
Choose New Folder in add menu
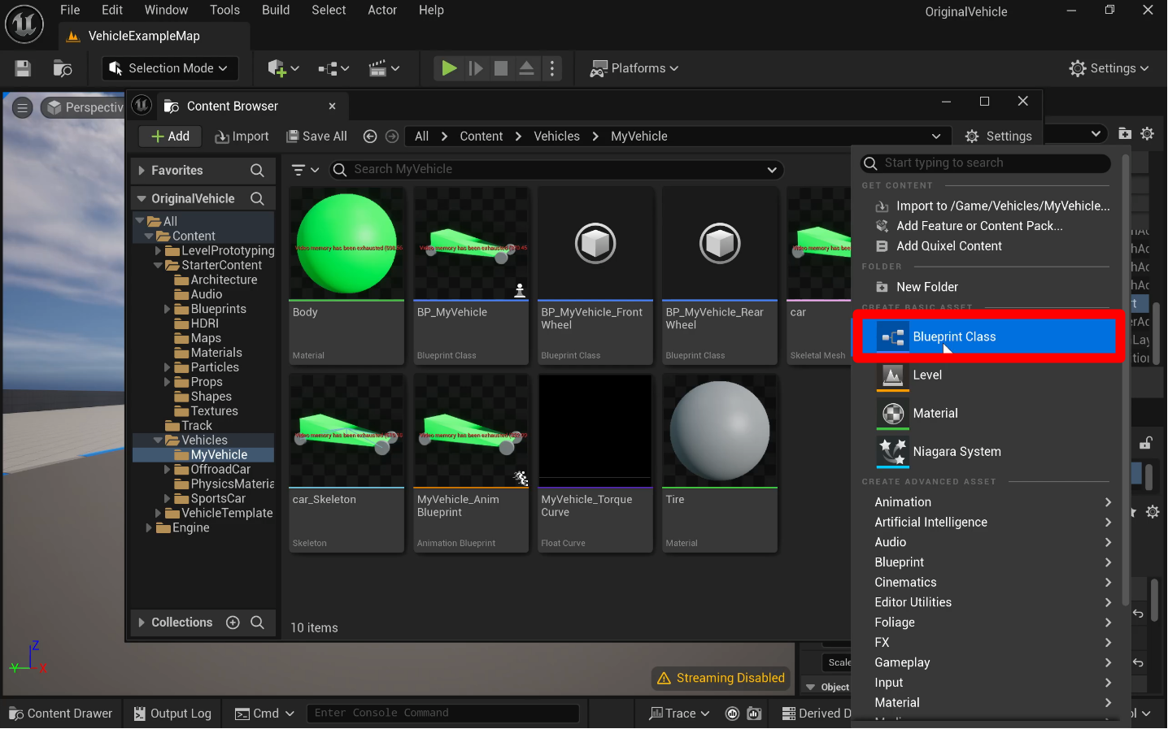coord(917,287)
